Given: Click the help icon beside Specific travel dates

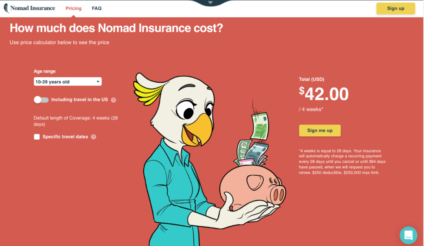Looking at the screenshot, I should pos(94,137).
